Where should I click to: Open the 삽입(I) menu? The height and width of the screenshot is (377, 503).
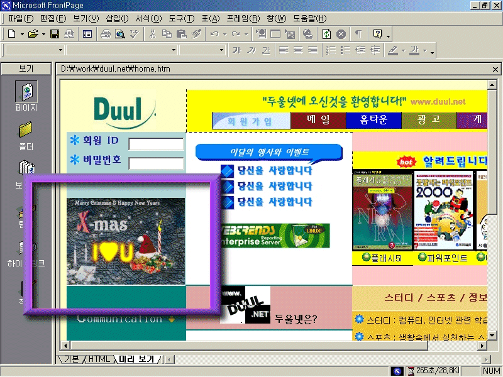coord(117,18)
